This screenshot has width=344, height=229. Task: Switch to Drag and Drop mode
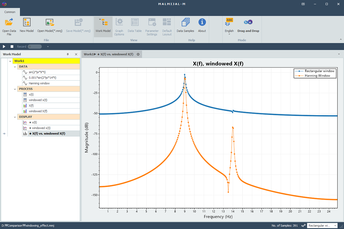tap(248, 25)
